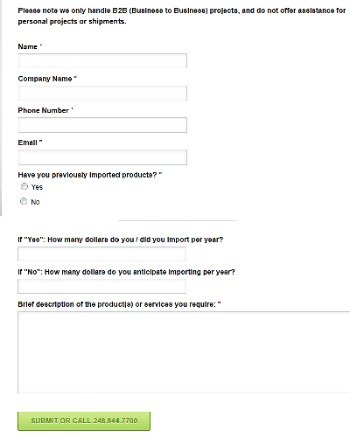This screenshot has width=350, height=445.
Task: Click the Email label text
Action: tap(30, 143)
